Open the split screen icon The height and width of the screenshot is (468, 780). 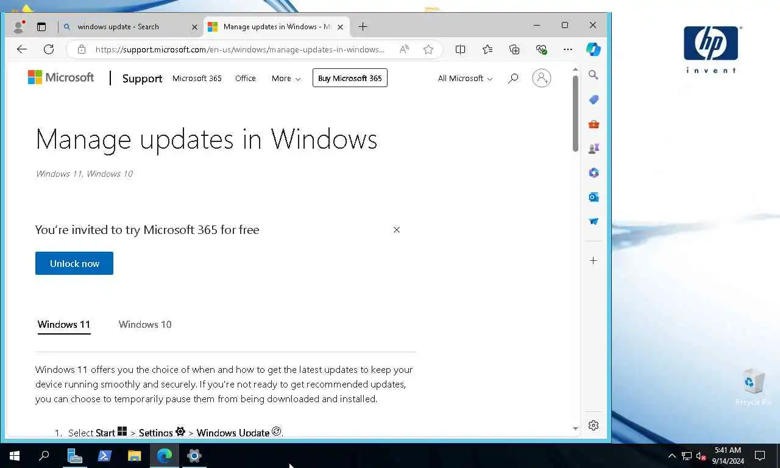pyautogui.click(x=461, y=49)
